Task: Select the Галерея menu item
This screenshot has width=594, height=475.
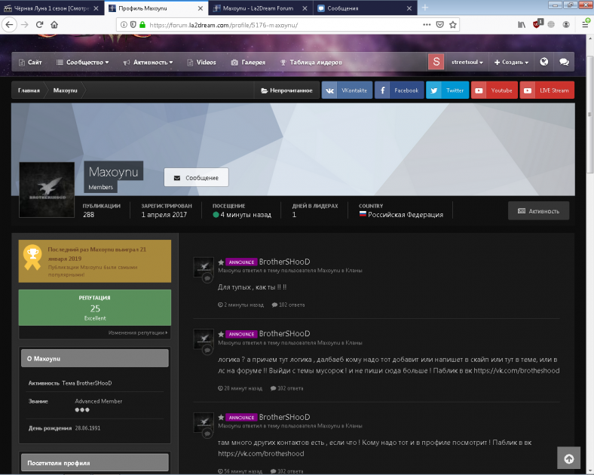Action: (247, 62)
